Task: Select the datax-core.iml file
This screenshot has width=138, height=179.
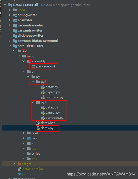Action: tap(33, 169)
